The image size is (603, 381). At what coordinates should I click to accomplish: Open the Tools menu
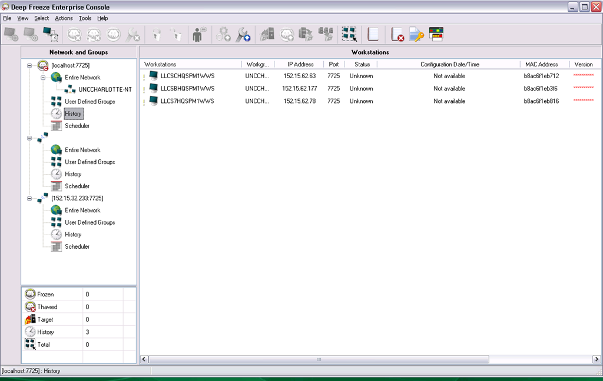(85, 18)
